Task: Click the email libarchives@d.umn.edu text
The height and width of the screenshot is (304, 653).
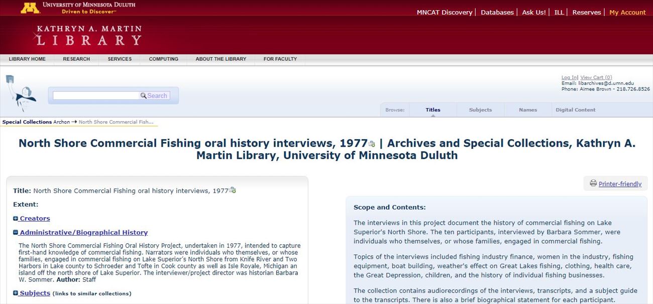Action: coord(598,83)
